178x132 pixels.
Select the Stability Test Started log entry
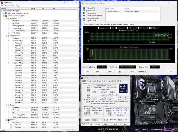pos(132,11)
